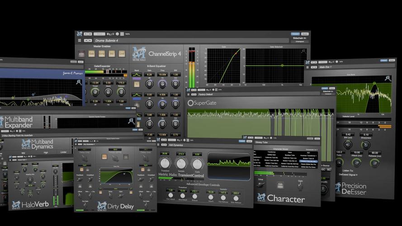Click the blue button at ChannelStrip top right

coord(295,34)
